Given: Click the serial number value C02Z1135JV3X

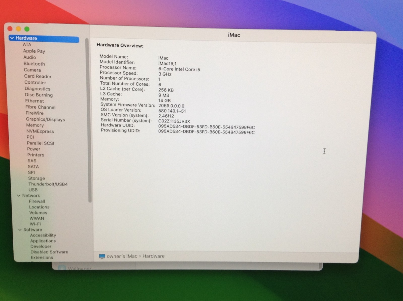Looking at the screenshot, I should click(174, 121).
